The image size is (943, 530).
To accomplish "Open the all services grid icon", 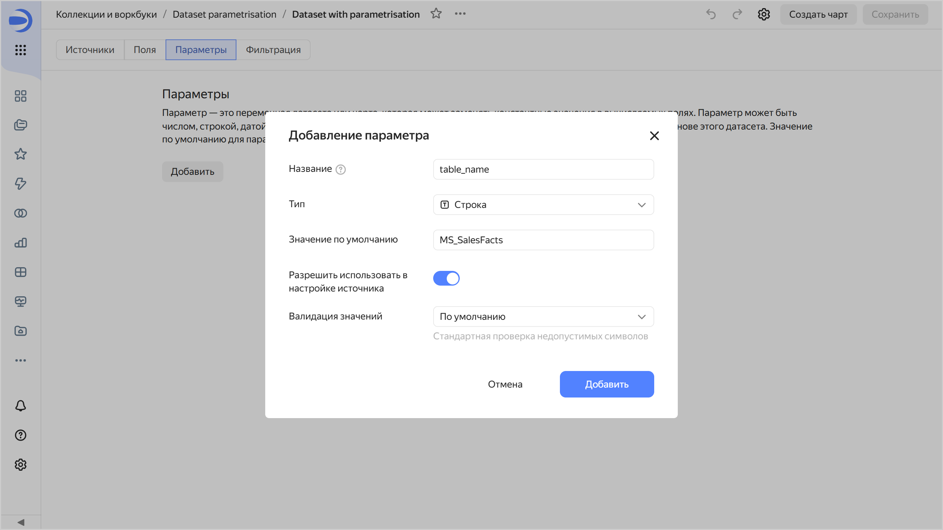I will point(21,50).
